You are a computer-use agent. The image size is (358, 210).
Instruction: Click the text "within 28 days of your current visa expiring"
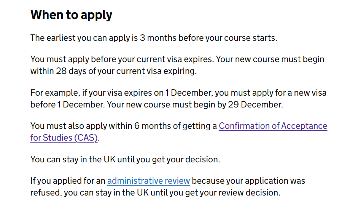tap(113, 71)
